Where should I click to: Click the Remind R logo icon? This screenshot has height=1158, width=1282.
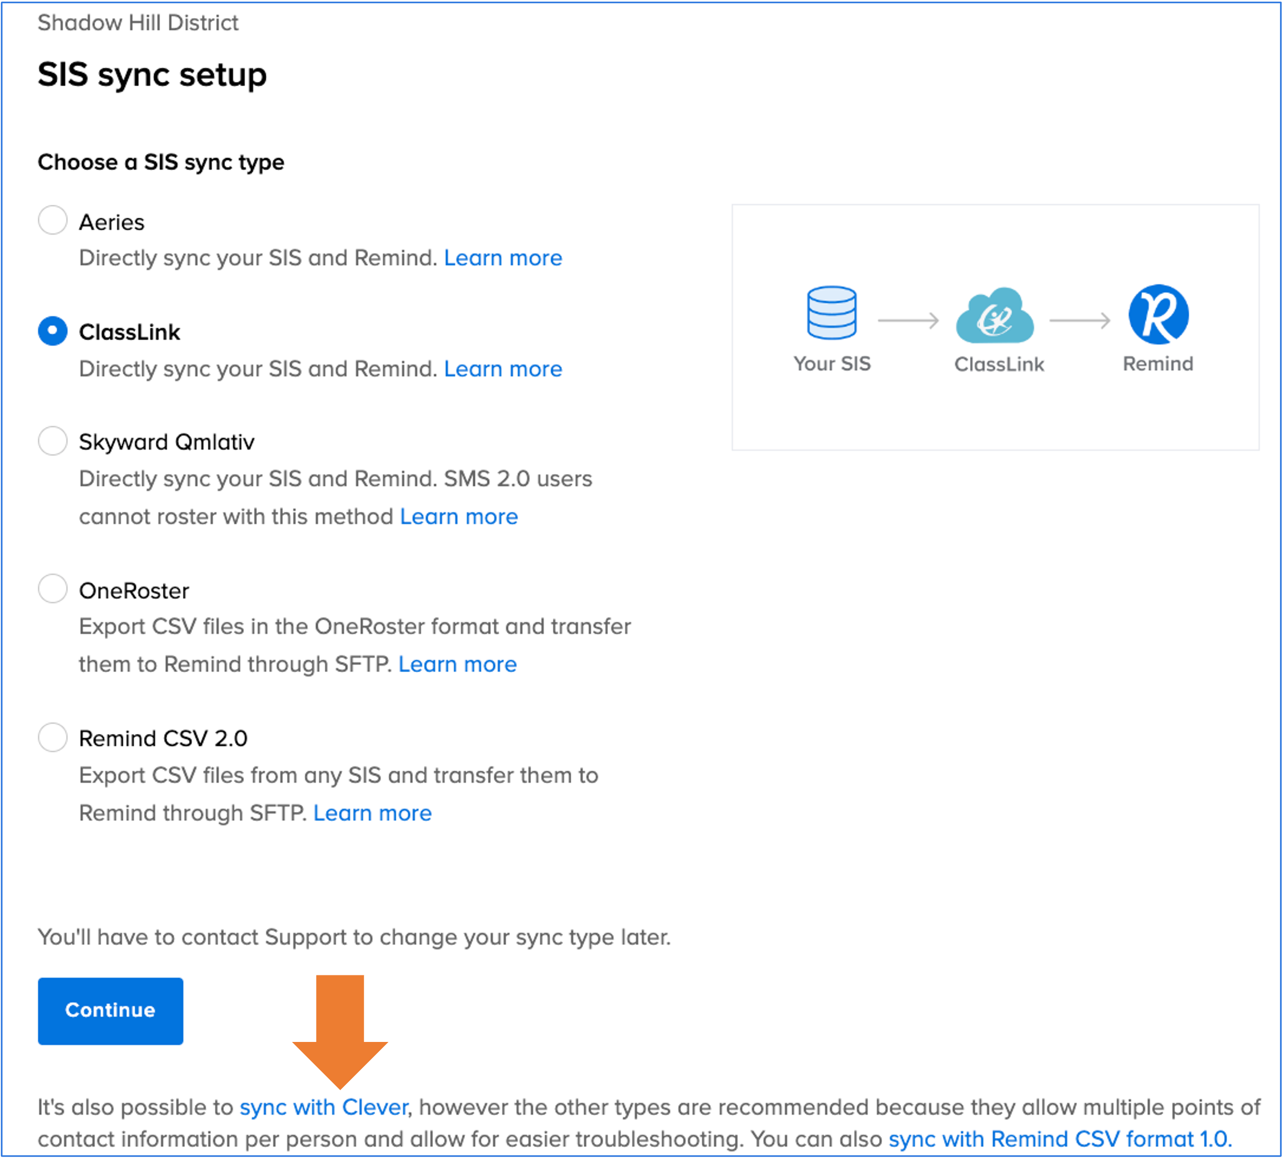(x=1158, y=314)
